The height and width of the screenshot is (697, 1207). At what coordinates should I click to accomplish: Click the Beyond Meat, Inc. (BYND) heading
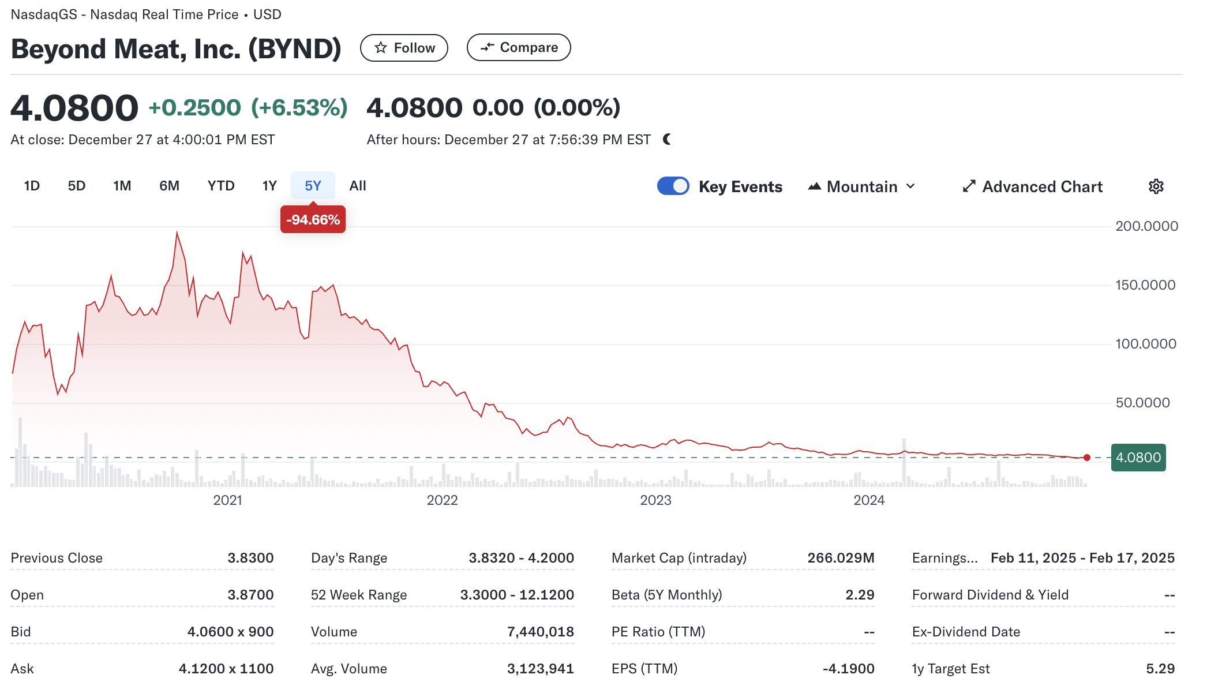tap(176, 49)
